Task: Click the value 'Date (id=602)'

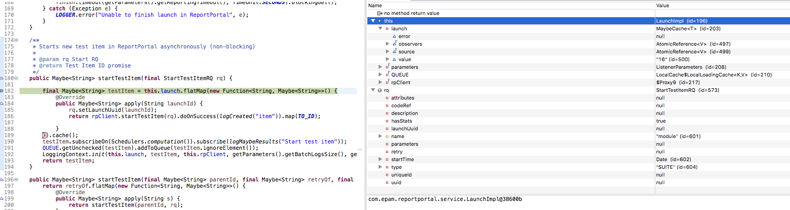Action: point(673,159)
